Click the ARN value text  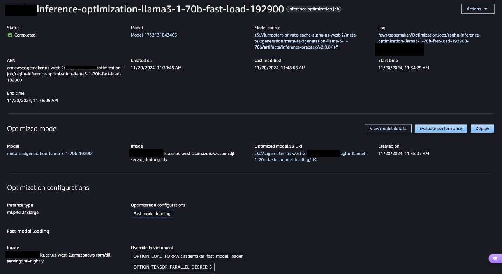coord(64,74)
